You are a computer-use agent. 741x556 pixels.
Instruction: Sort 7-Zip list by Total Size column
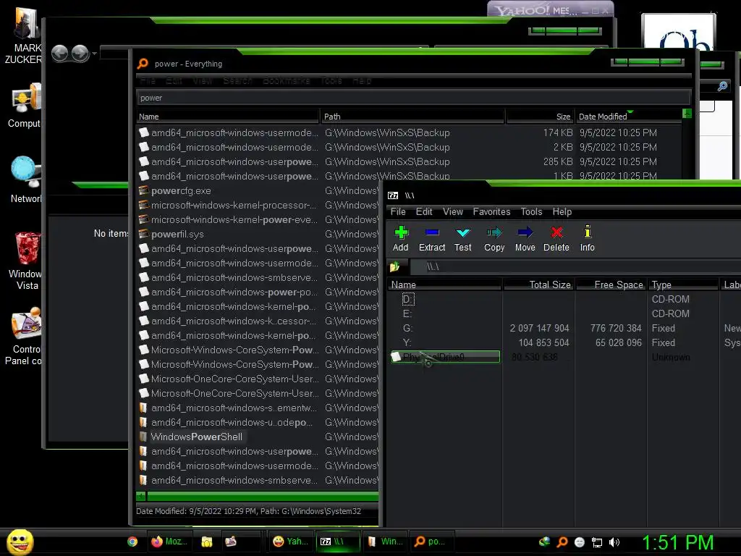click(x=538, y=285)
